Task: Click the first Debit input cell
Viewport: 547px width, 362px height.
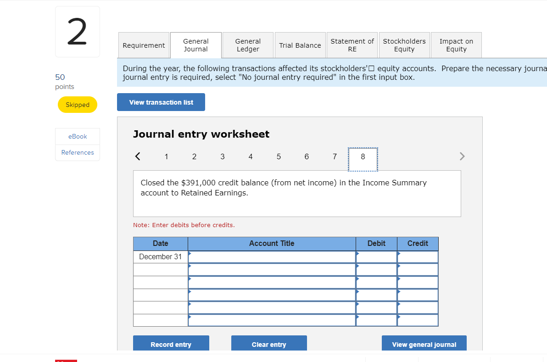Action: pos(376,257)
